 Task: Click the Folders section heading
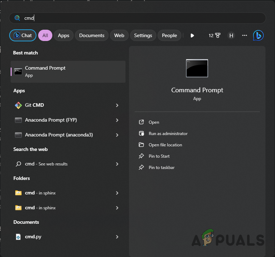click(x=22, y=178)
